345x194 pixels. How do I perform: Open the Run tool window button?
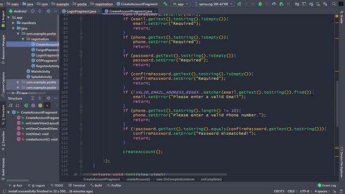pyautogui.click(x=16, y=185)
